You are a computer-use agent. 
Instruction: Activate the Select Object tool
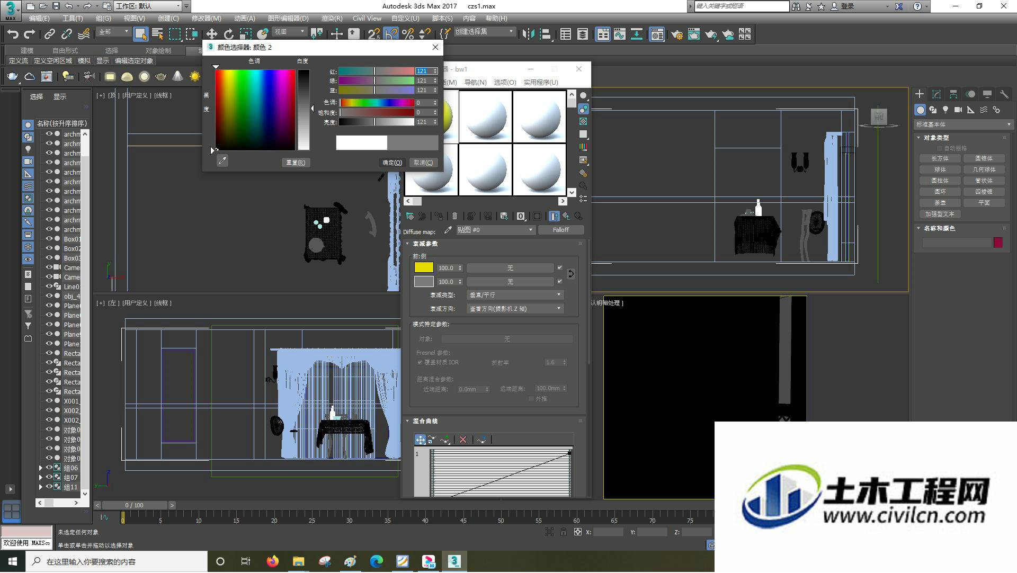140,34
